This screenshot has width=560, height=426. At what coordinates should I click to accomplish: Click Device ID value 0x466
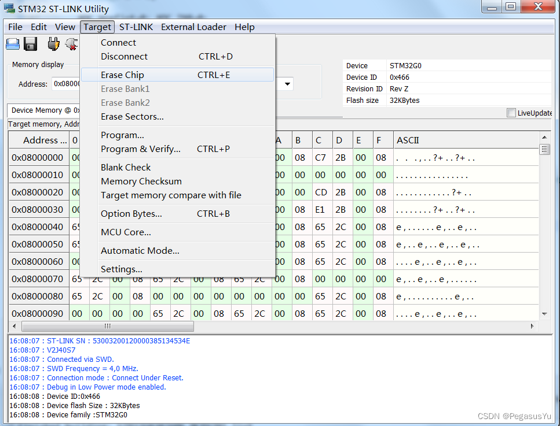(x=399, y=77)
